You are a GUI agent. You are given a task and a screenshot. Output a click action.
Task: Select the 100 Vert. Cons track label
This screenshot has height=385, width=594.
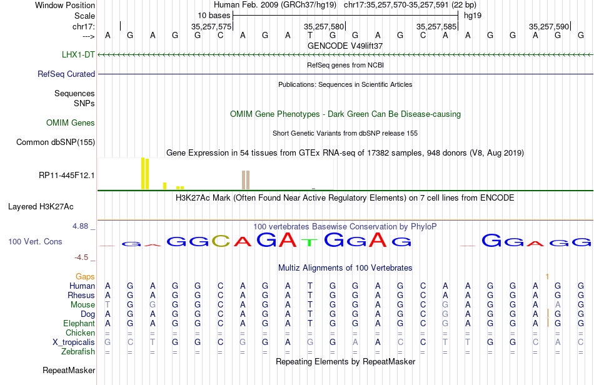pos(35,241)
